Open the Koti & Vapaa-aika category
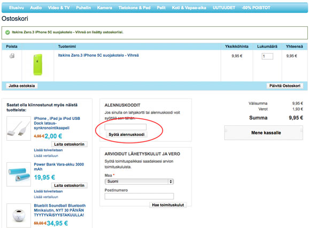 189,7
